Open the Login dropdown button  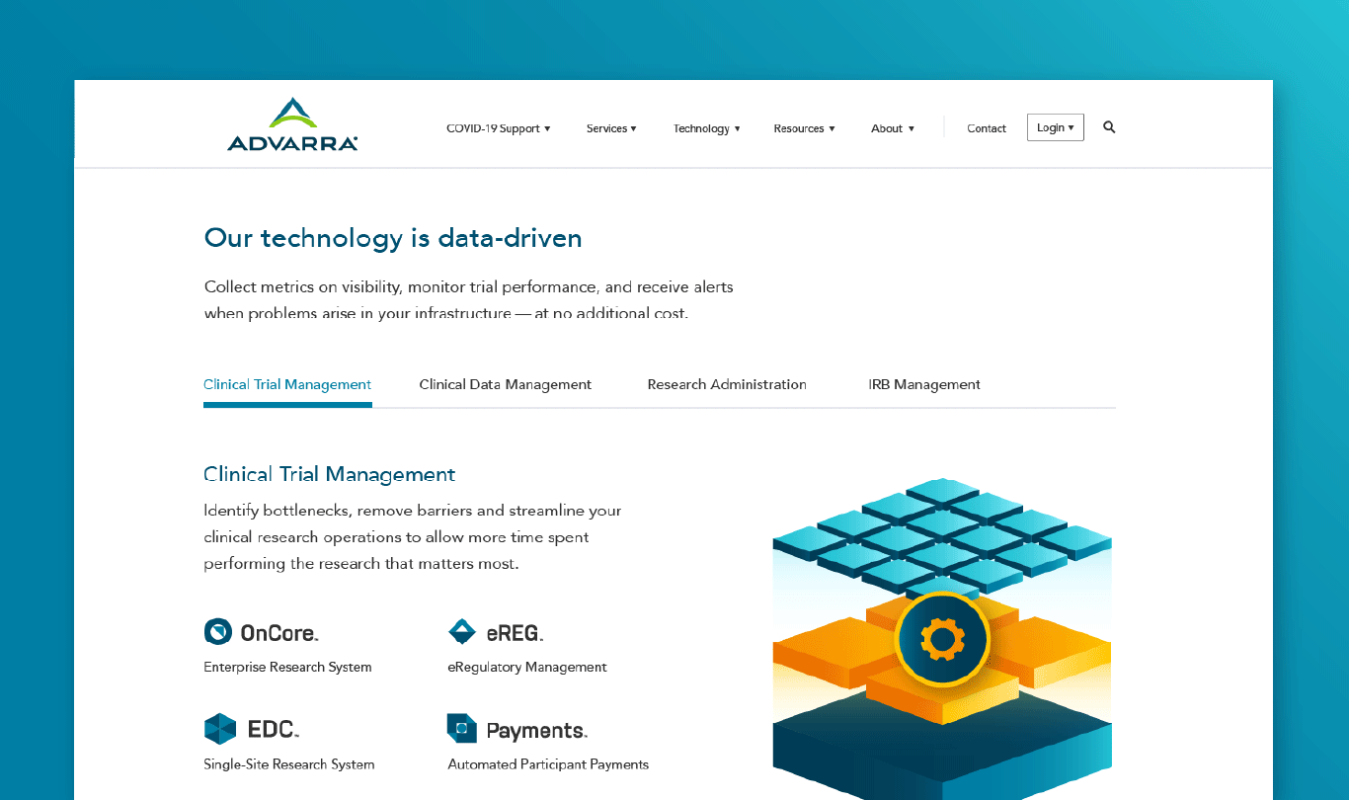pyautogui.click(x=1055, y=127)
